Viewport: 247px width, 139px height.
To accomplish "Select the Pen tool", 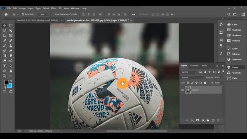I will point(11,61).
